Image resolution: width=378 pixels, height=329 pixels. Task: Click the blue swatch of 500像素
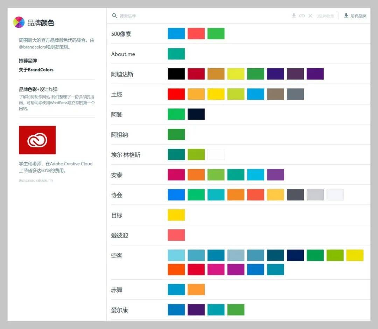point(176,33)
